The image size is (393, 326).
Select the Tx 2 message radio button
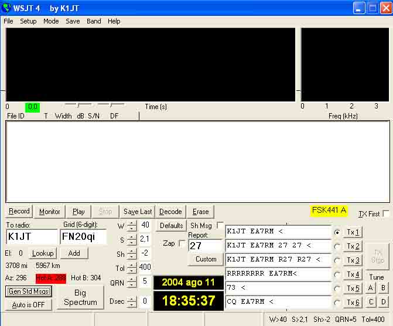(x=337, y=246)
